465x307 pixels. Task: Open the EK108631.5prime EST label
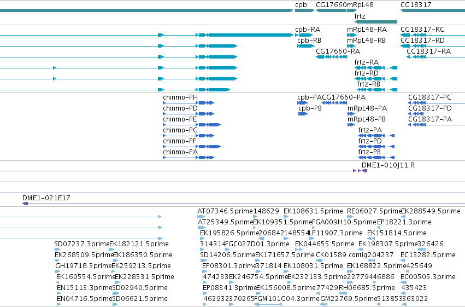tap(313, 211)
